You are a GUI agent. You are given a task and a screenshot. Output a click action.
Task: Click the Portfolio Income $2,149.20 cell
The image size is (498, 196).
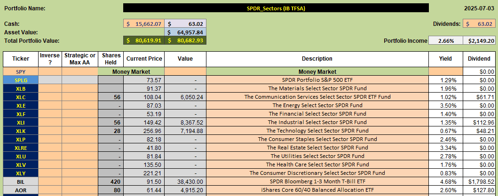[479, 41]
